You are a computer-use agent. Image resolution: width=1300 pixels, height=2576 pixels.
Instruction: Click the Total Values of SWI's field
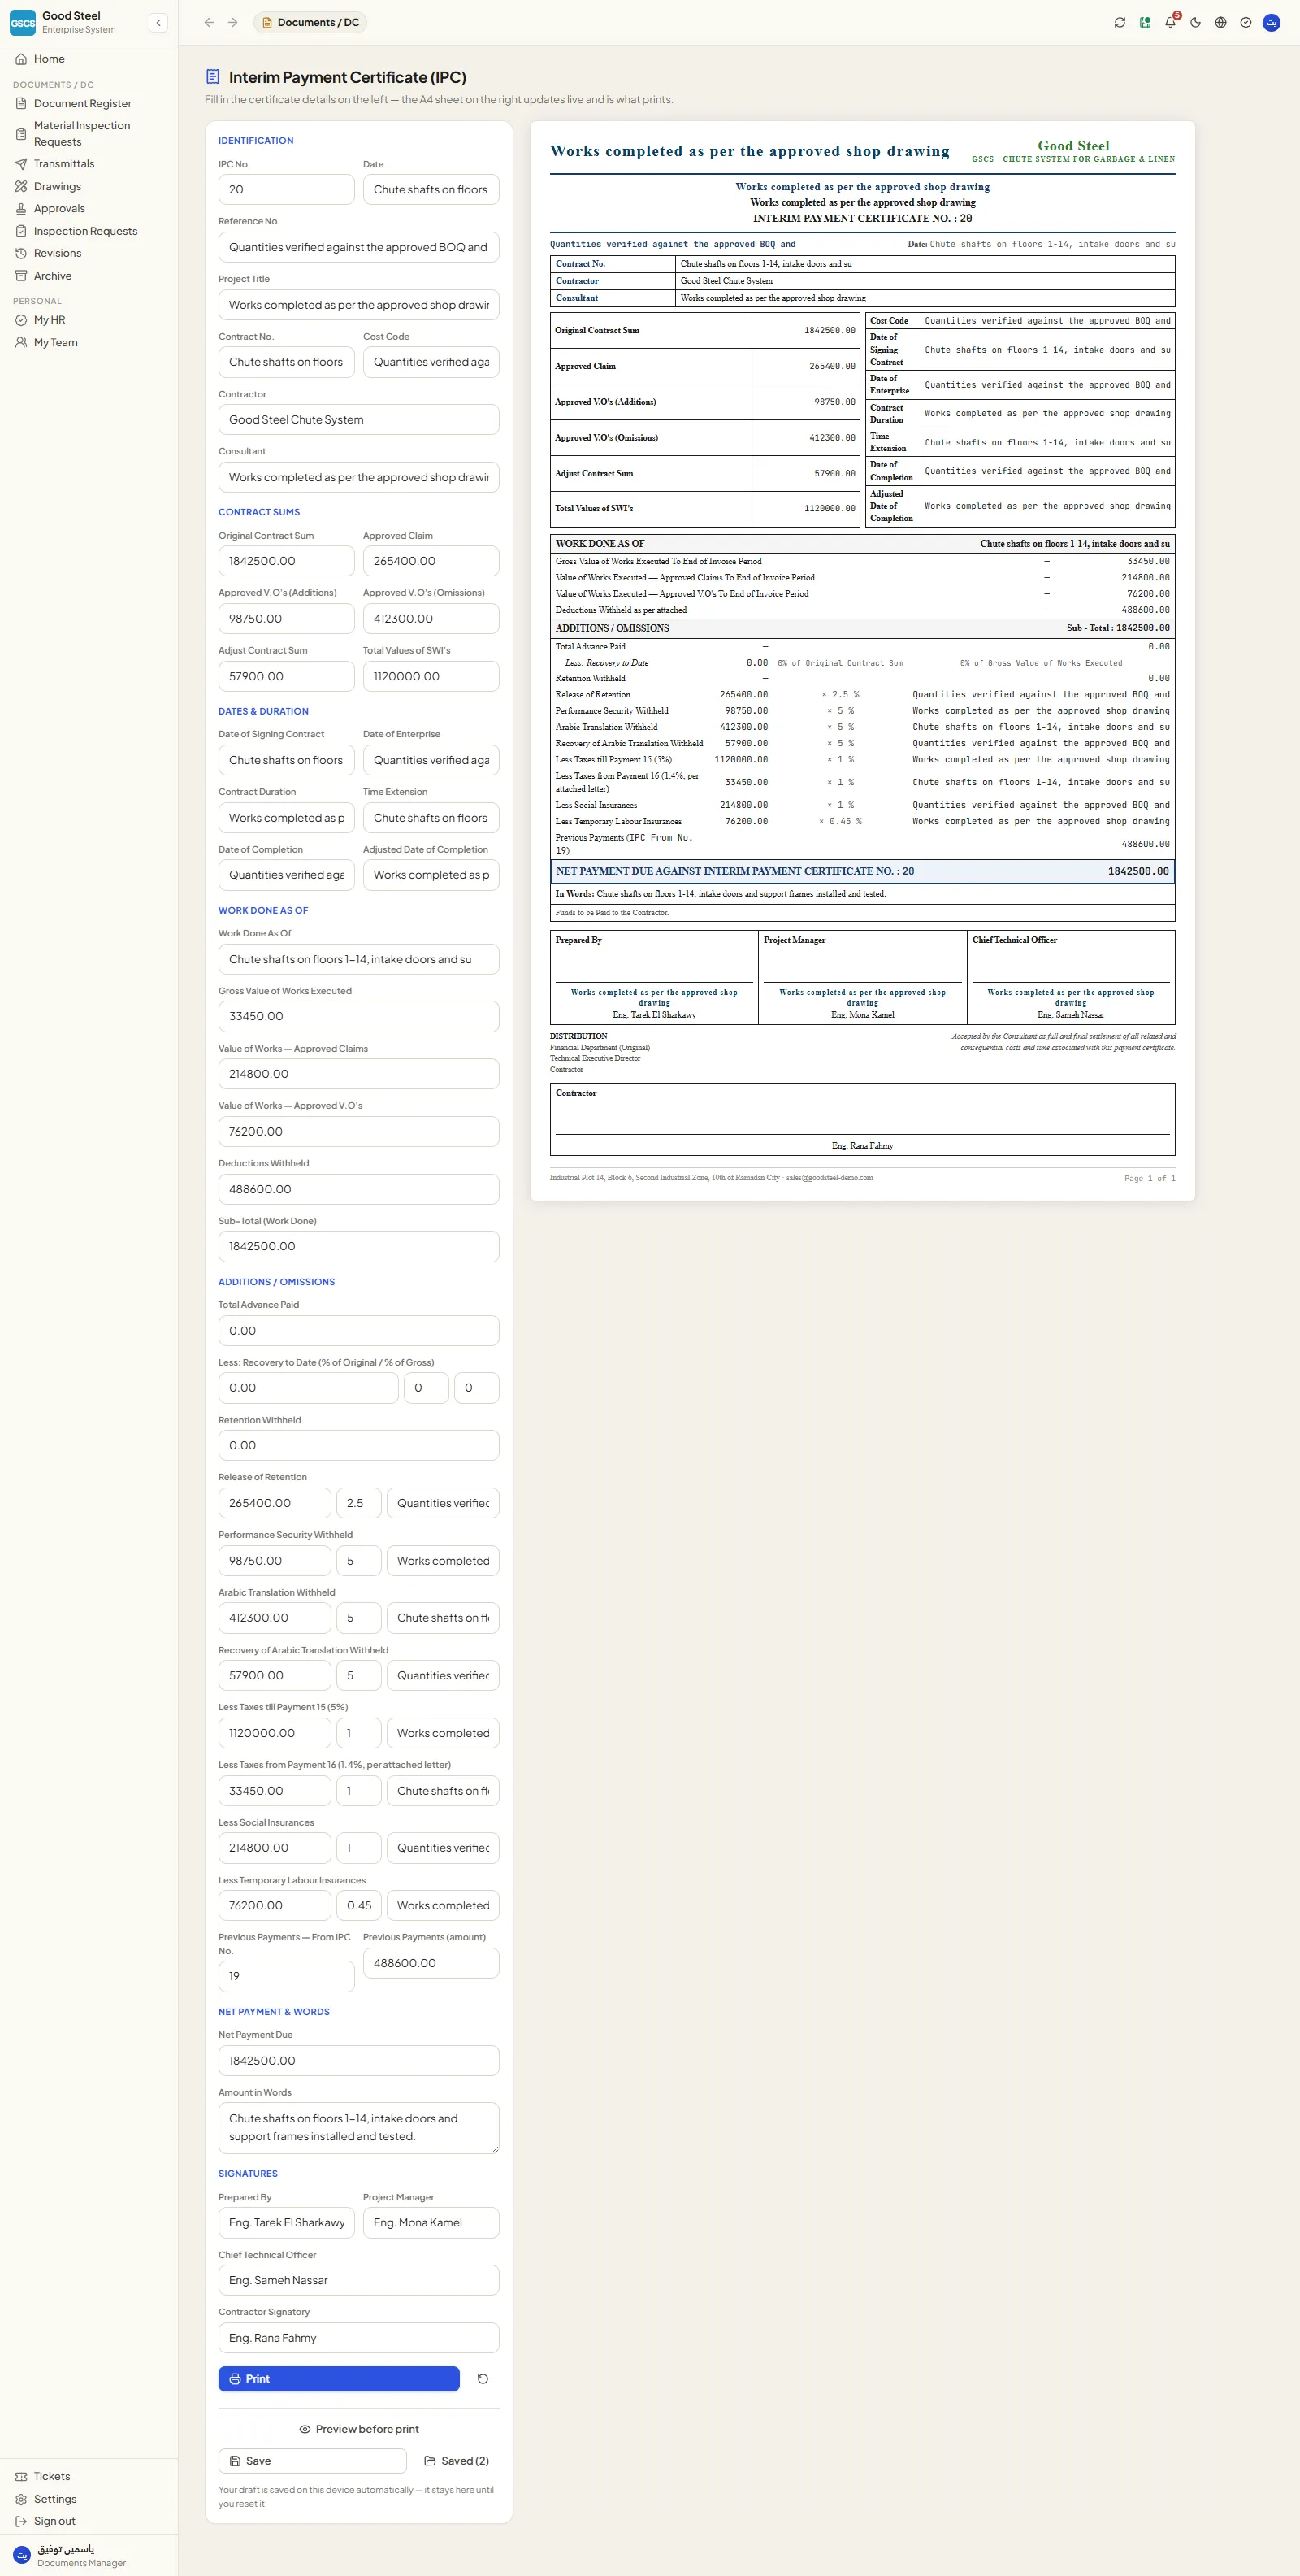pos(431,676)
